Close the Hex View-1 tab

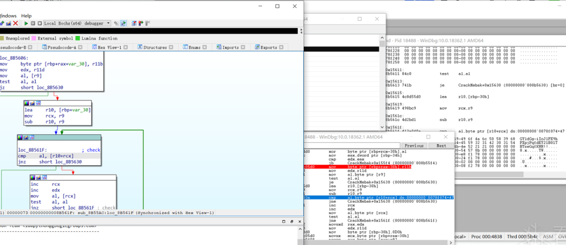pyautogui.click(x=125, y=47)
